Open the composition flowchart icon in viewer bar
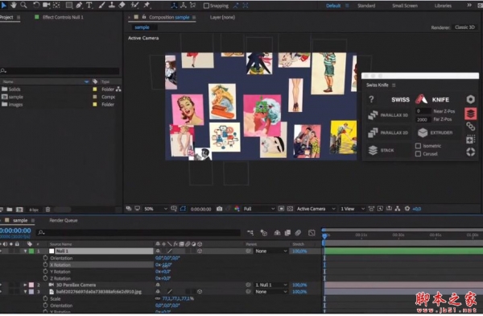 coord(398,209)
